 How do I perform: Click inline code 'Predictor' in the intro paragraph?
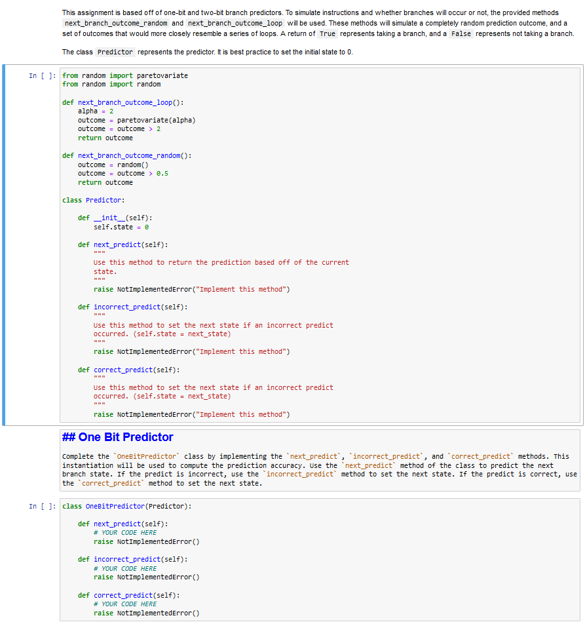coord(115,52)
